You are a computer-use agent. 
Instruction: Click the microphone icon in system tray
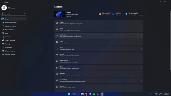pos(153,94)
